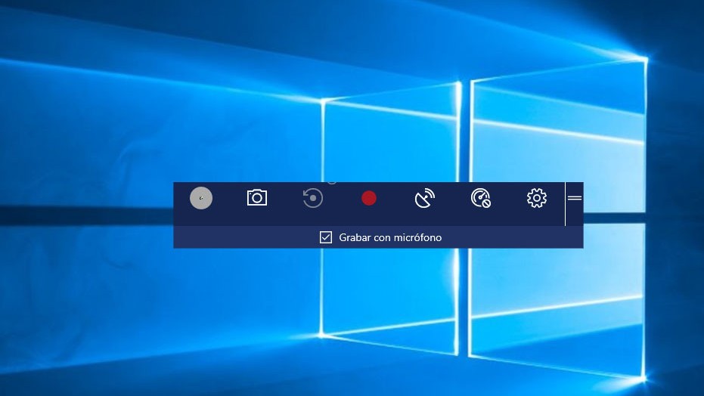Begin streaming via the dish antenna icon
This screenshot has width=704, height=396.
pyautogui.click(x=425, y=198)
